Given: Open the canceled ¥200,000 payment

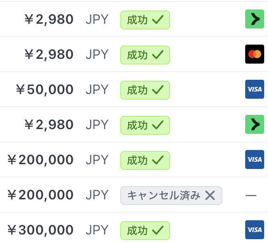Looking at the screenshot, I should [x=134, y=195].
